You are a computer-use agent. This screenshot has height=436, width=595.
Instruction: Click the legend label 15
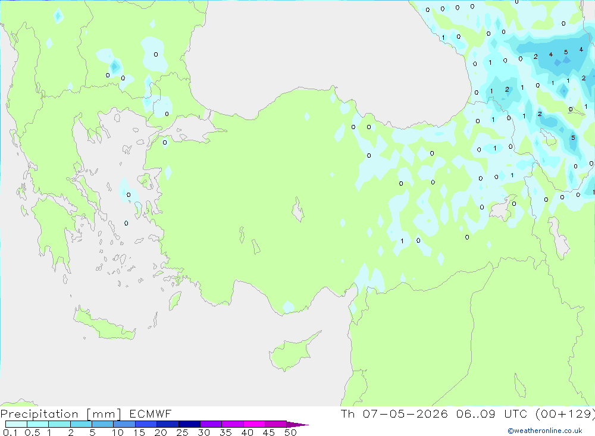pyautogui.click(x=139, y=432)
